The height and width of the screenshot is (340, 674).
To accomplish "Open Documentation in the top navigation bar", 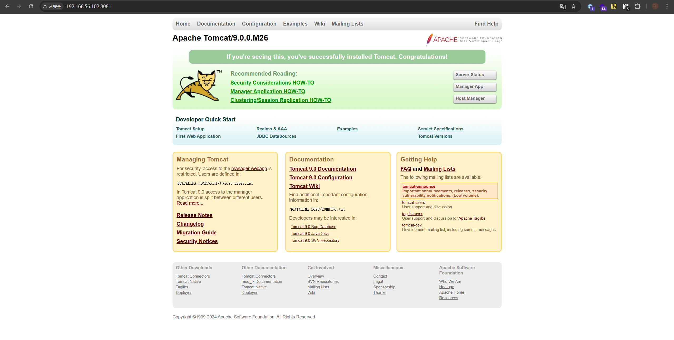I will 216,24.
